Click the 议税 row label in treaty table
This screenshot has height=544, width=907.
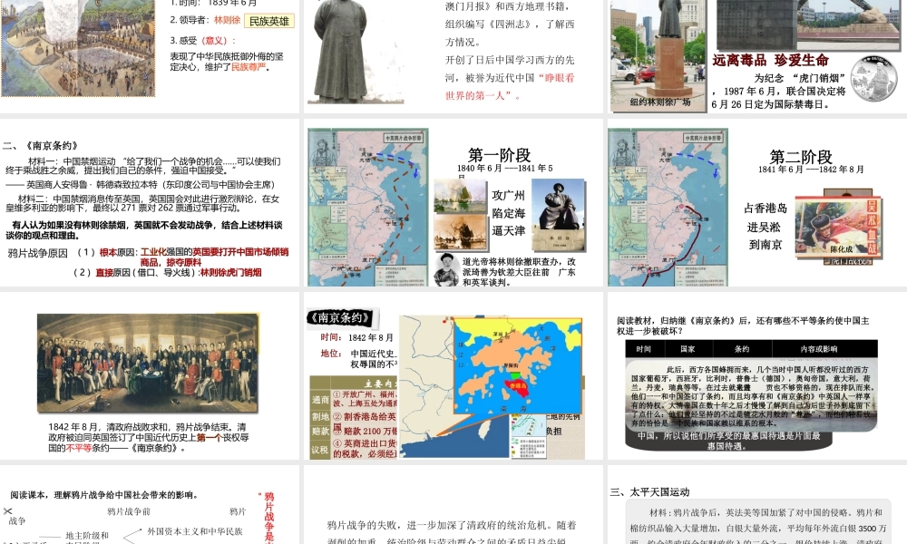click(x=320, y=449)
